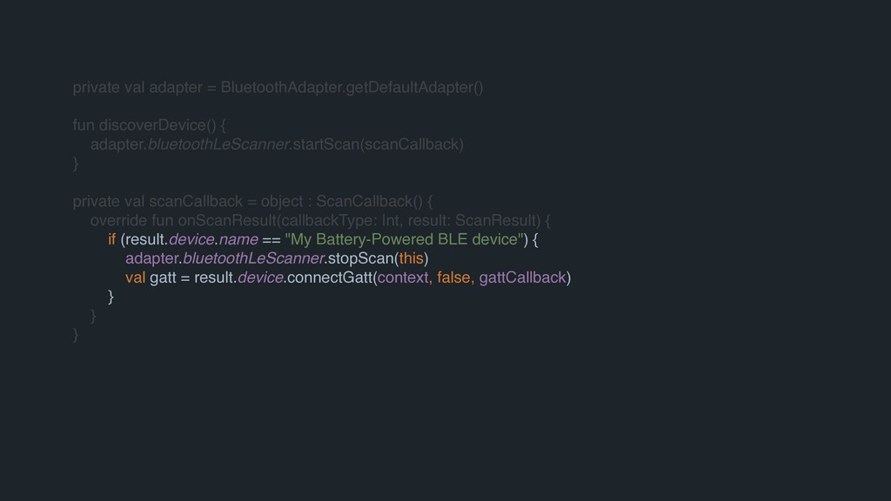This screenshot has height=501, width=891.
Task: Click the line 'fun discoverDevice() {'
Action: click(150, 125)
